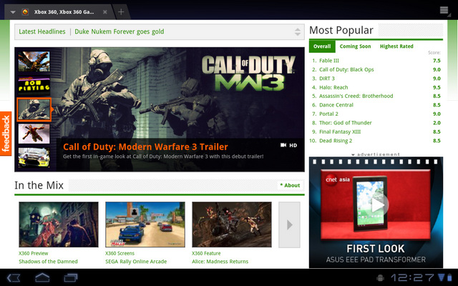Screen dimensions: 458x286
Task: Tap the battery status icon
Action: [x=450, y=277]
